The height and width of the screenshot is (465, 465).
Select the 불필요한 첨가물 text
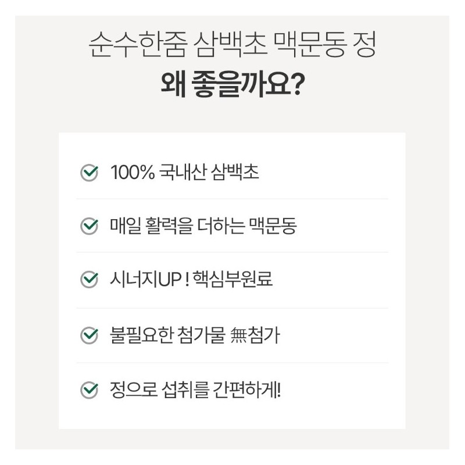coord(167,335)
